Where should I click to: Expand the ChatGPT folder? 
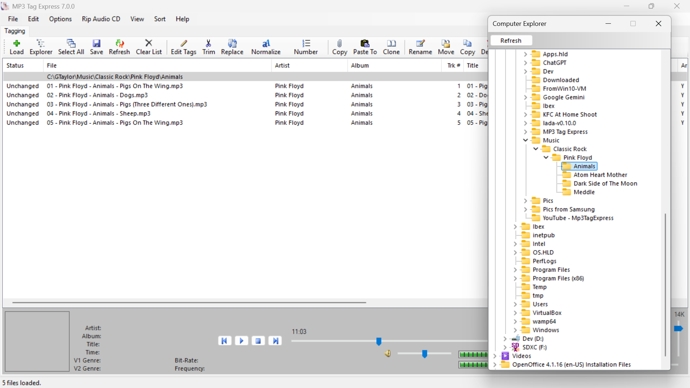click(525, 63)
